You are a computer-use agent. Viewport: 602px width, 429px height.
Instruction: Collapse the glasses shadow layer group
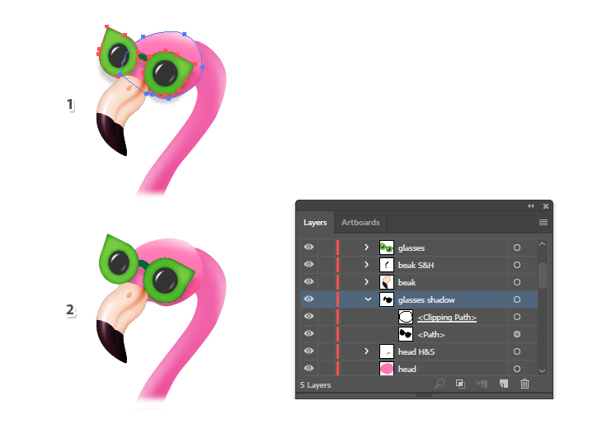click(368, 299)
